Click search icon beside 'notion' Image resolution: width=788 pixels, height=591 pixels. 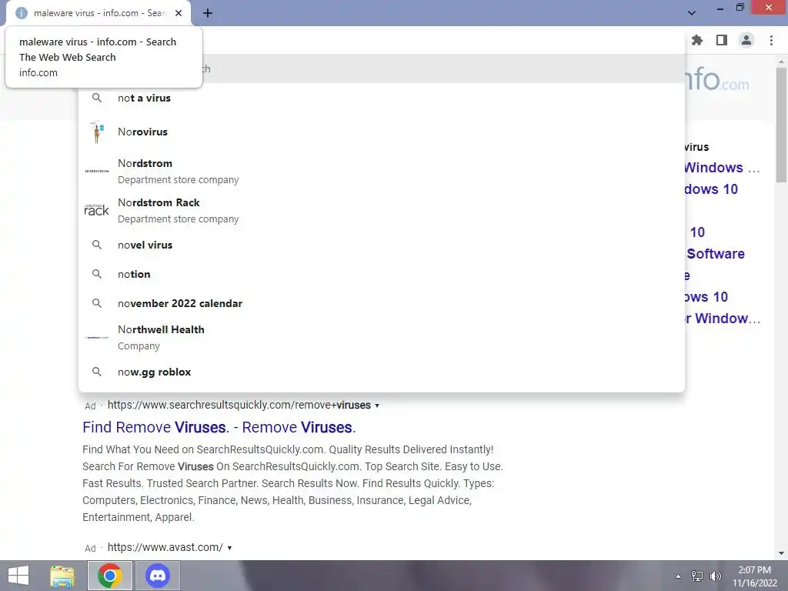click(x=96, y=274)
